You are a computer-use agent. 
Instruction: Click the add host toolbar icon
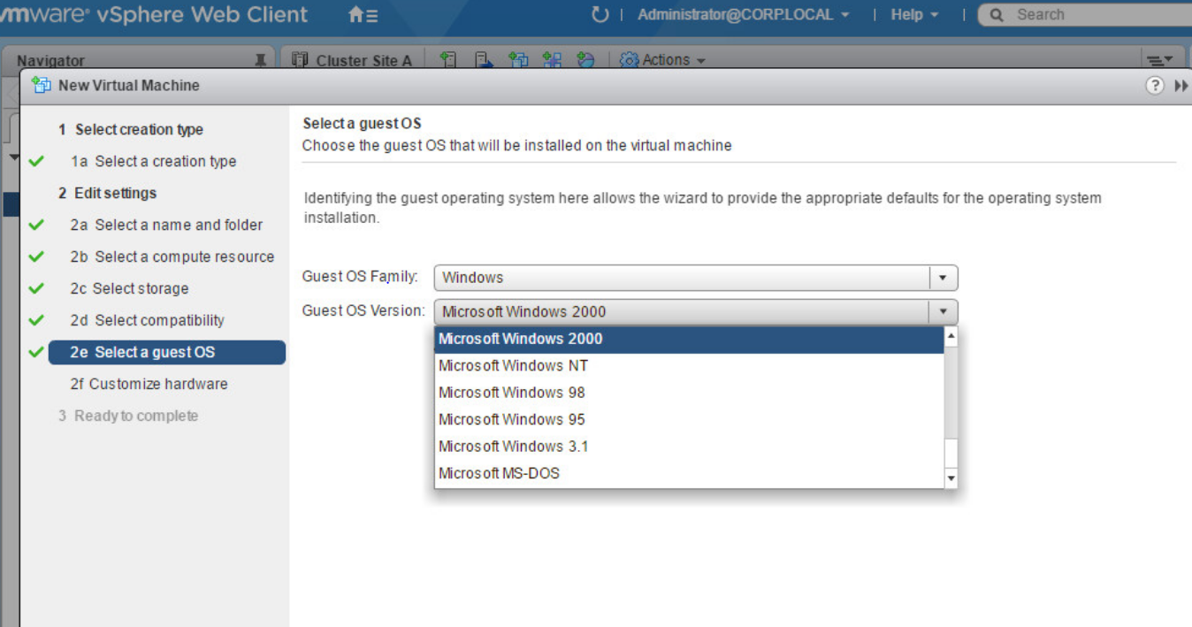point(448,60)
